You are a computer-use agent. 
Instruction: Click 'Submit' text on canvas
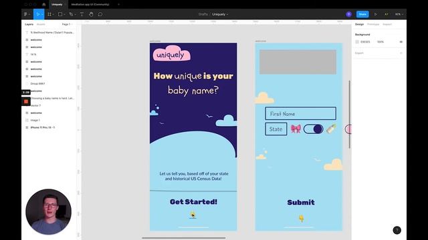[x=301, y=202]
